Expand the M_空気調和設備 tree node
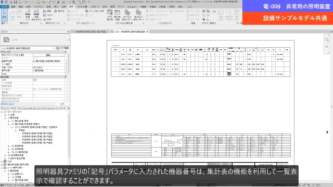Viewport: 333px width, 187px height. 5,155
